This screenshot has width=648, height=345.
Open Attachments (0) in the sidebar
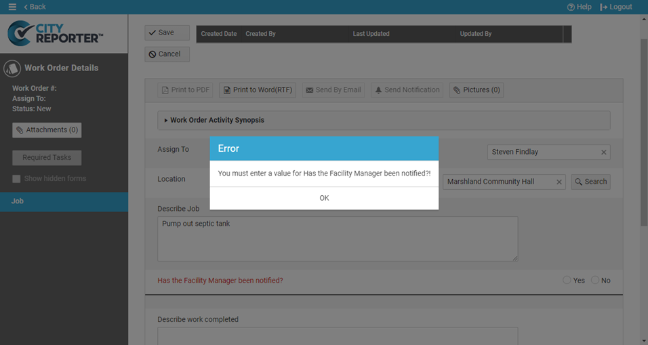tap(47, 130)
